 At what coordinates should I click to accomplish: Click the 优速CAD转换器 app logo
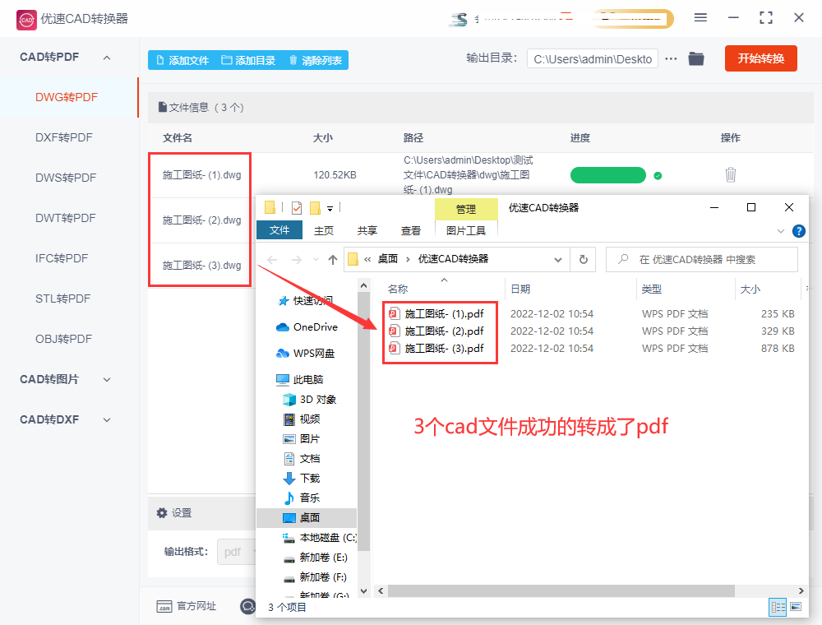[26, 20]
